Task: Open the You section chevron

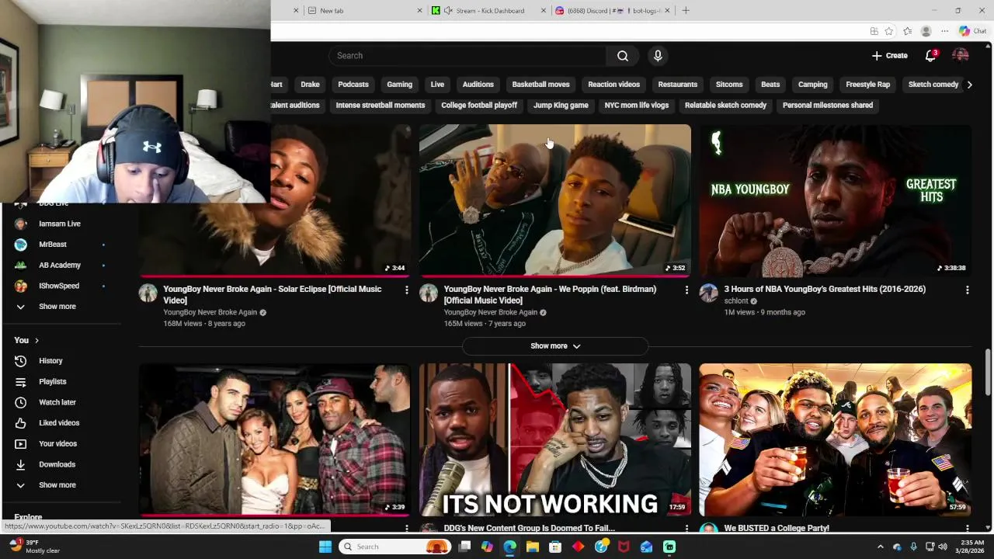Action: [36, 341]
